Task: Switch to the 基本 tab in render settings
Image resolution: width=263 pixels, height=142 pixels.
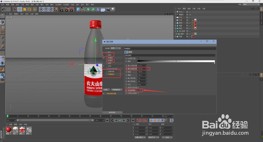Action: click(x=126, y=52)
